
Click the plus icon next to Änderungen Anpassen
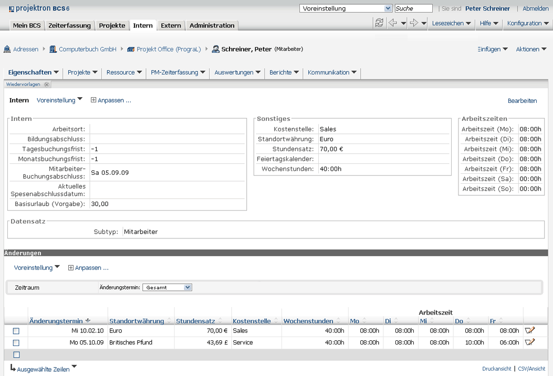[70, 268]
